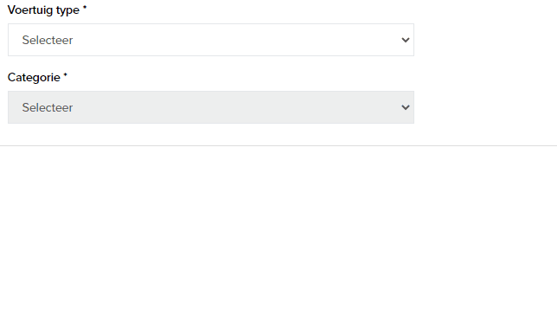
Task: Click the required asterisk next to Categorie
Action: click(x=66, y=74)
